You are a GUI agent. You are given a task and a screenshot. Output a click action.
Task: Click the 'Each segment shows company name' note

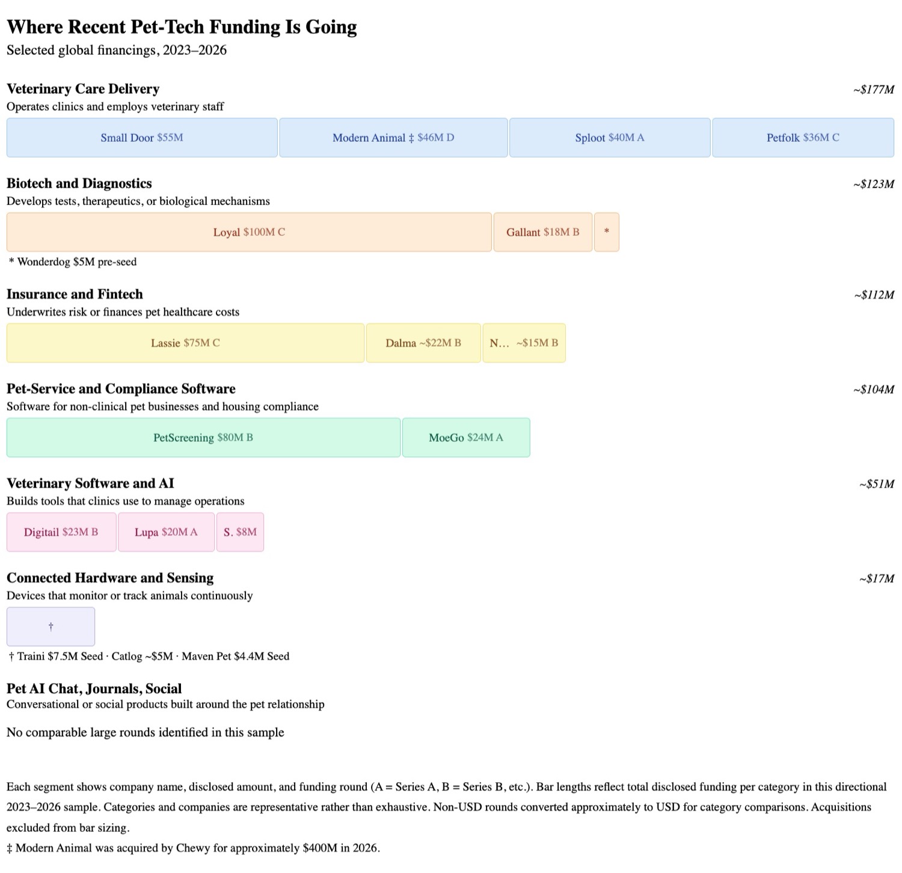point(447,807)
